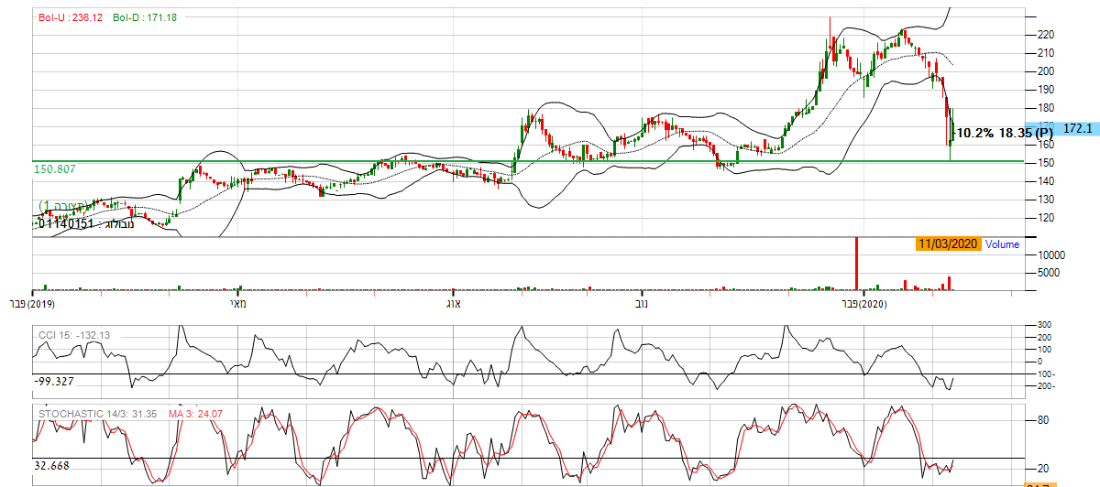Viewport: 1100px width, 487px height.
Task: Click the tallest red volume spike bar
Action: coord(856,264)
